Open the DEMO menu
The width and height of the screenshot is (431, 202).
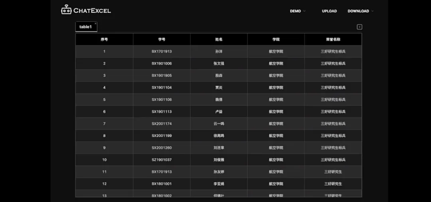(x=295, y=11)
